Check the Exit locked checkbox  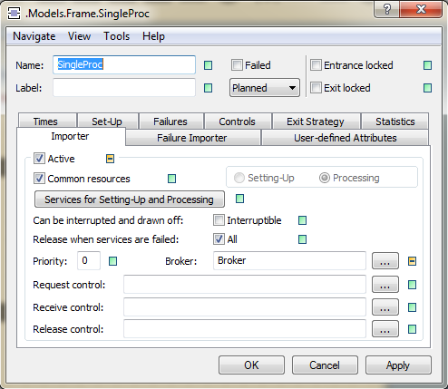coord(316,88)
